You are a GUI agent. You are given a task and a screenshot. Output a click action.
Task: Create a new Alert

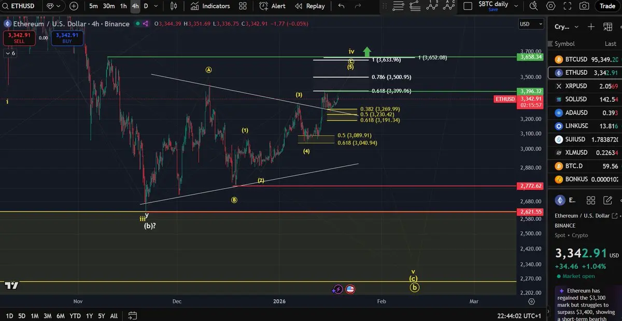[x=272, y=6]
